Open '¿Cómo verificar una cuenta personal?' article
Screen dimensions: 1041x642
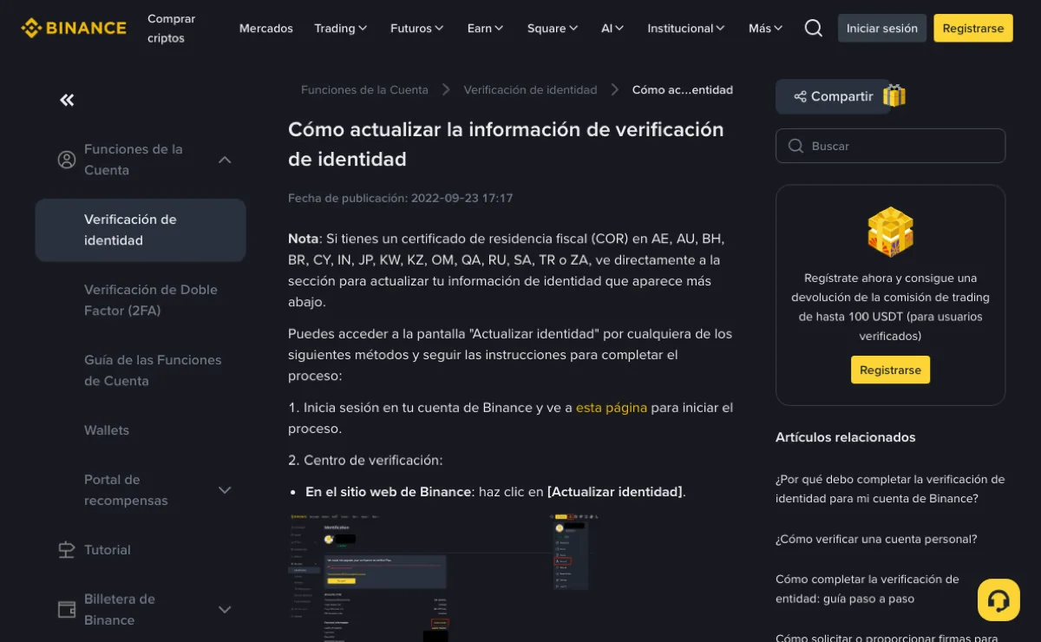point(876,539)
